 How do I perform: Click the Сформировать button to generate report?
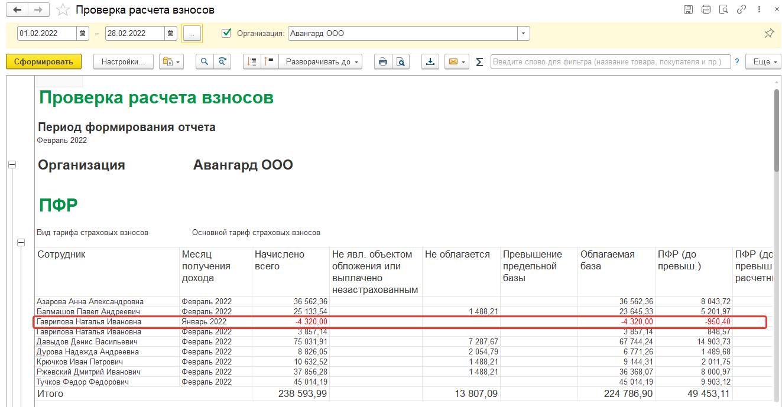pyautogui.click(x=44, y=61)
